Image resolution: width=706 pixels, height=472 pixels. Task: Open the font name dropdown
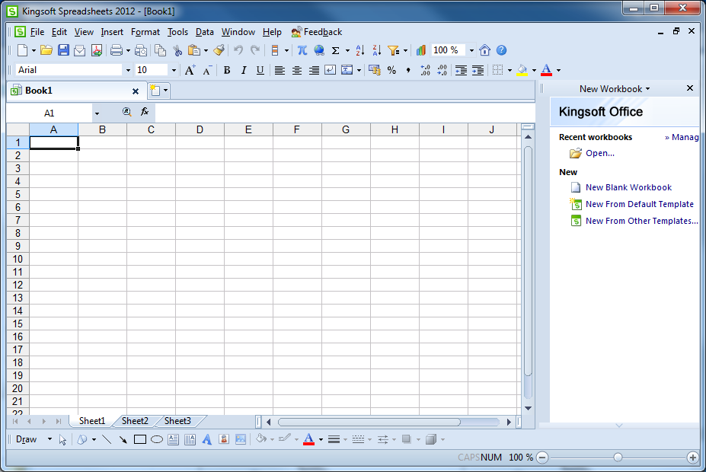tap(128, 70)
